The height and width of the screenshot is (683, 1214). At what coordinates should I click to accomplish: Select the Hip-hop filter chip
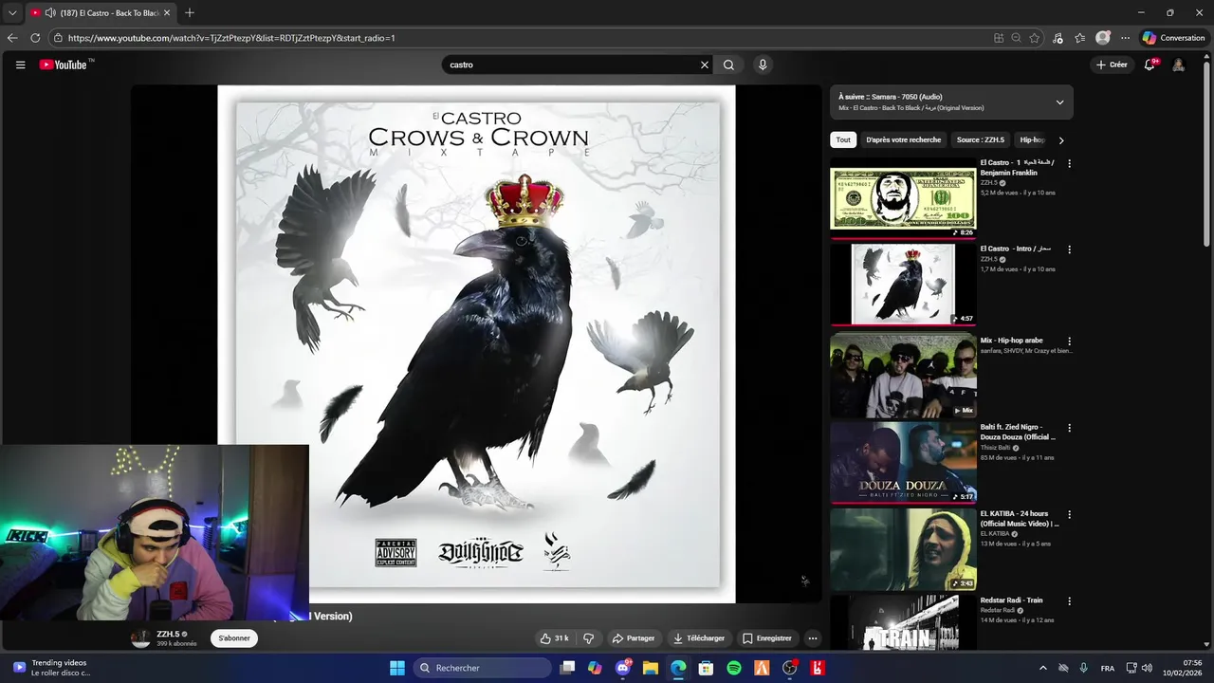tap(1032, 139)
